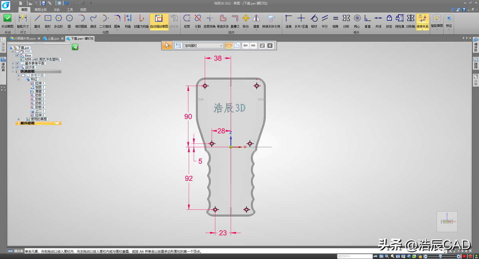Click the 智能尺寸 (Smart Dimension) icon
The height and width of the screenshot is (259, 479).
click(x=22, y=18)
